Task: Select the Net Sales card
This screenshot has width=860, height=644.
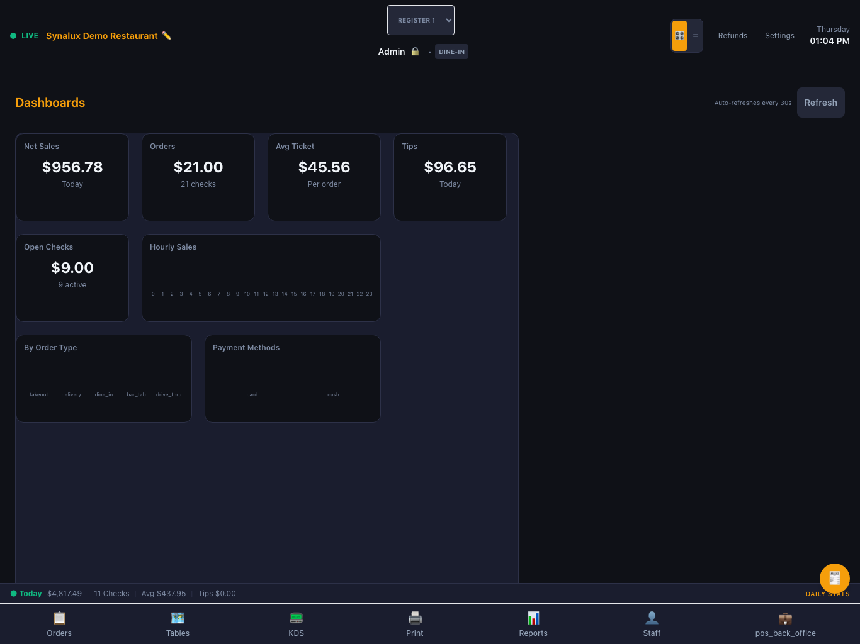Action: pos(72,177)
